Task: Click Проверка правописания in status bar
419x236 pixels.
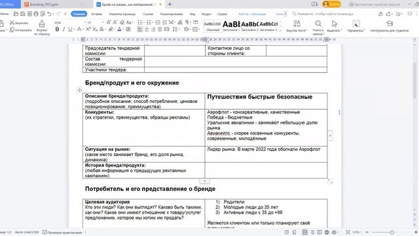Action: (x=63, y=232)
